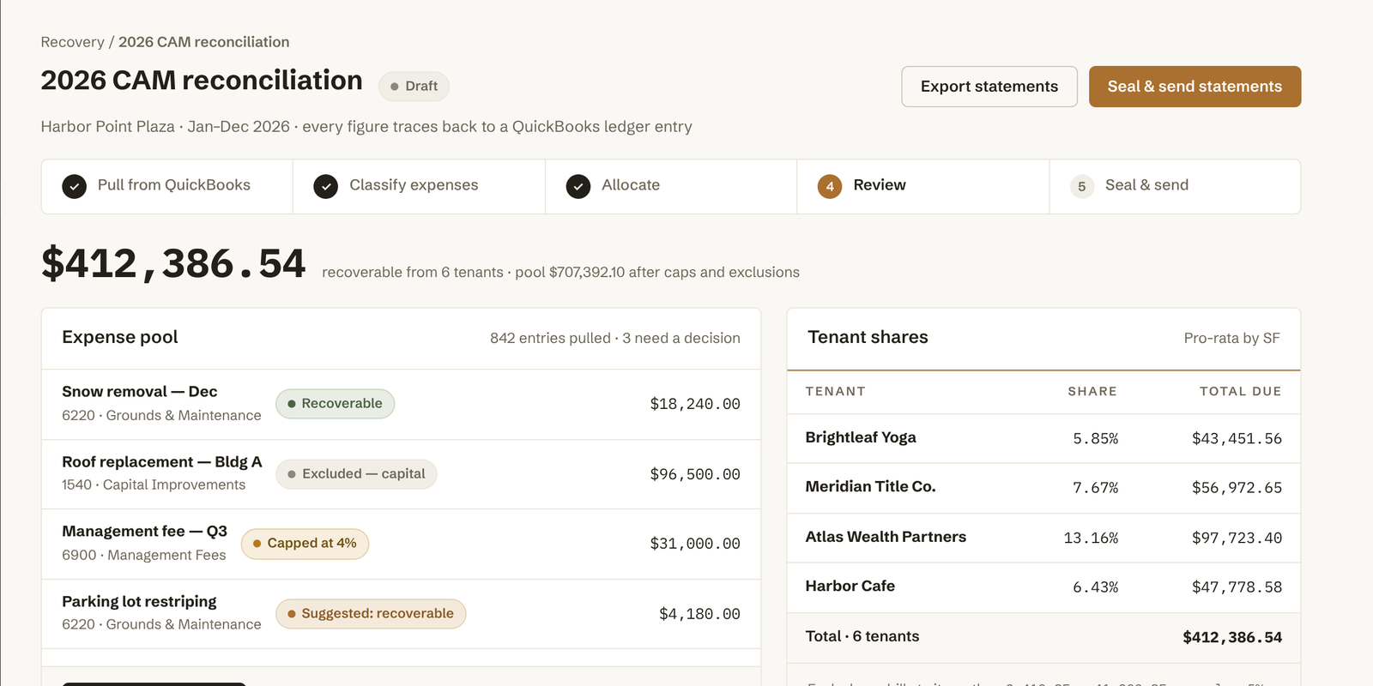
Task: Click the Harbor Cafe tenant row
Action: tap(1043, 587)
